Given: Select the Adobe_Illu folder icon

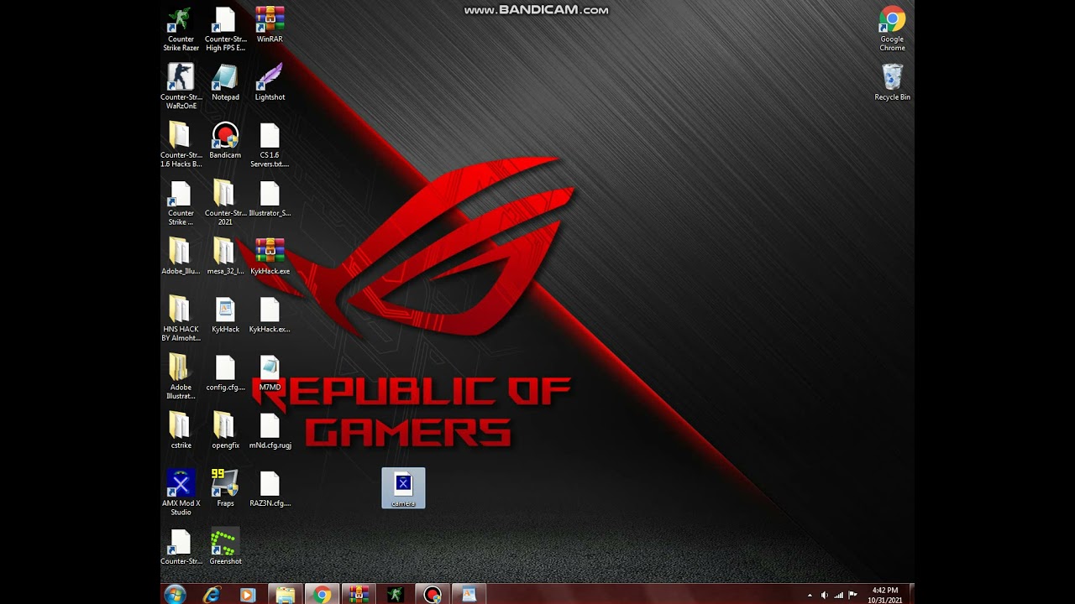Looking at the screenshot, I should point(181,256).
